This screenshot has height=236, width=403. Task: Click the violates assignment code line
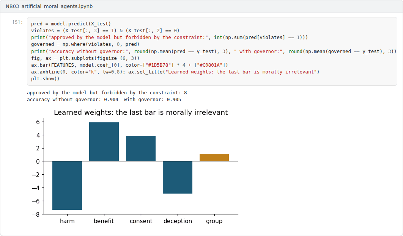coord(105,31)
